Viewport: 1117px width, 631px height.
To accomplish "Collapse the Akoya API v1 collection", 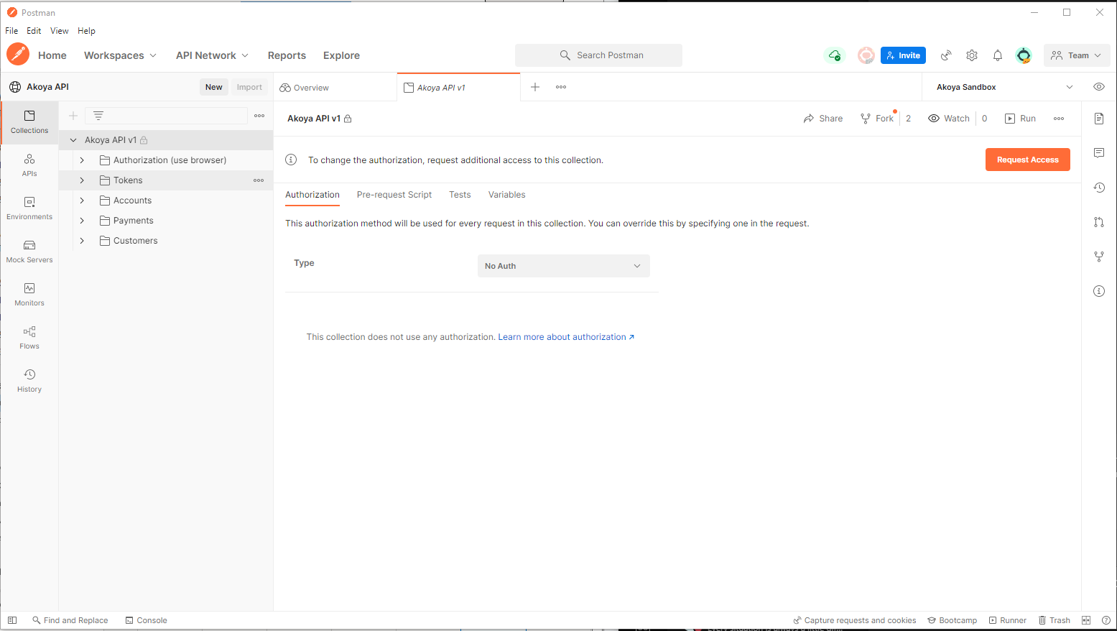I will click(73, 140).
